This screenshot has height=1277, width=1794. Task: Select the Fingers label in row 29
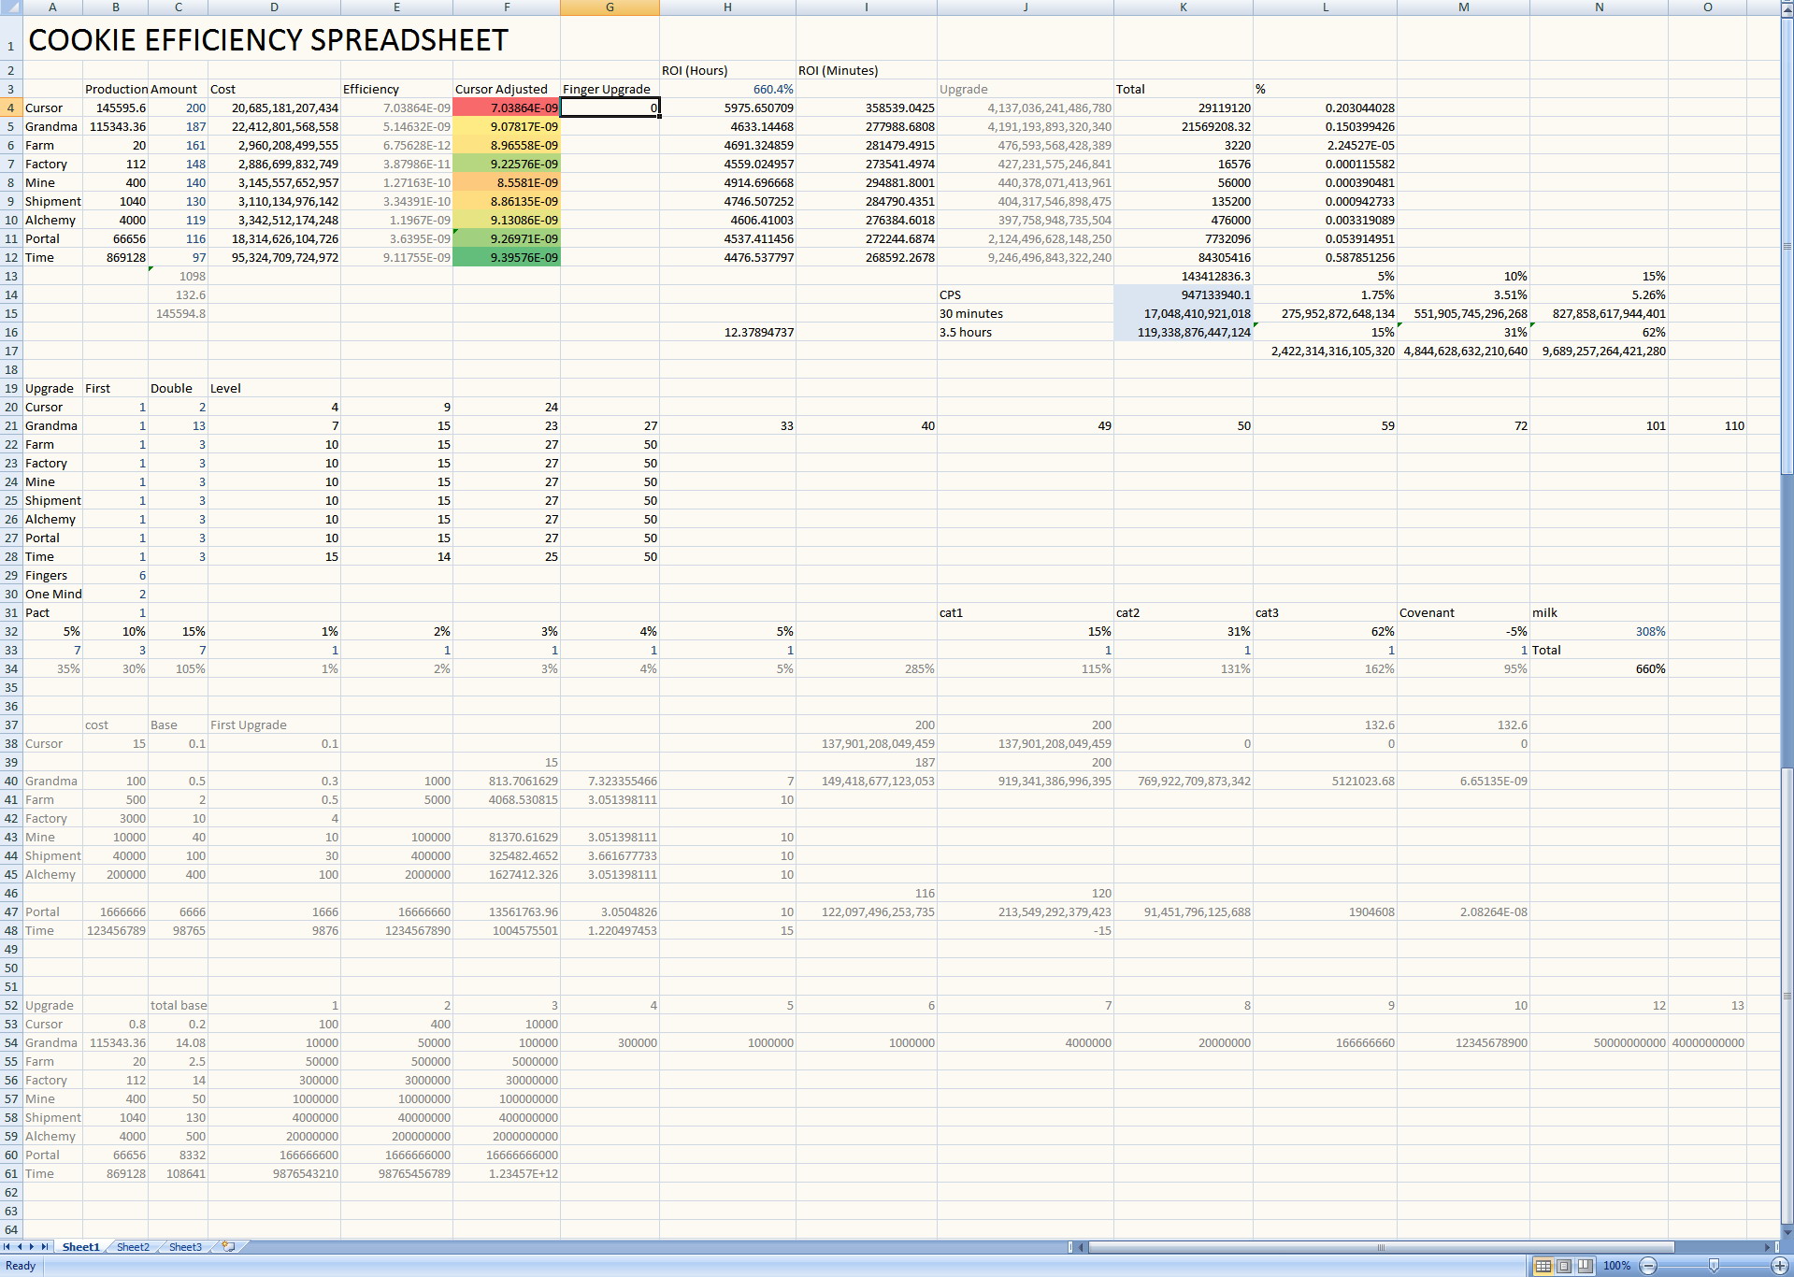[x=52, y=575]
